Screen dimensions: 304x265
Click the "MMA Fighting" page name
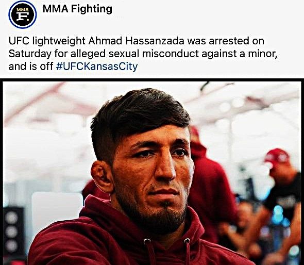click(77, 9)
